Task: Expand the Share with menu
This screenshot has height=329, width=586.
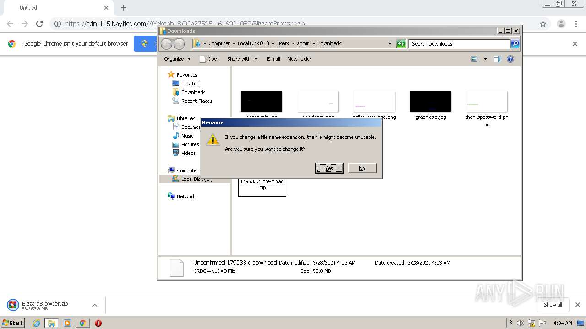Action: [242, 59]
